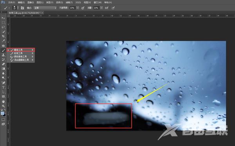Viewport: 235px width, 146px height.
Task: Select the Lasso tool
Action: click(x=3, y=27)
